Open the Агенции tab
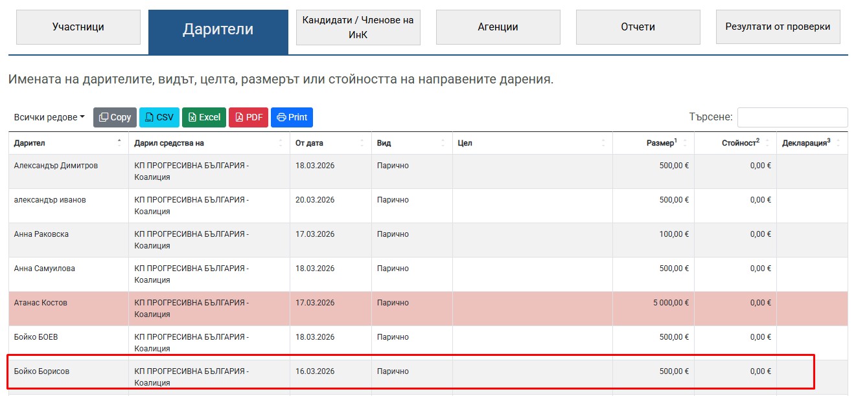 tap(498, 27)
